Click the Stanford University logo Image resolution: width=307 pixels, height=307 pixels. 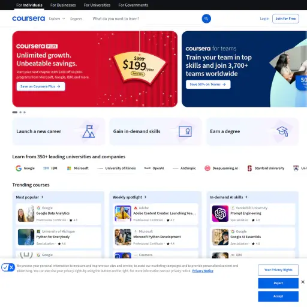coord(249,168)
